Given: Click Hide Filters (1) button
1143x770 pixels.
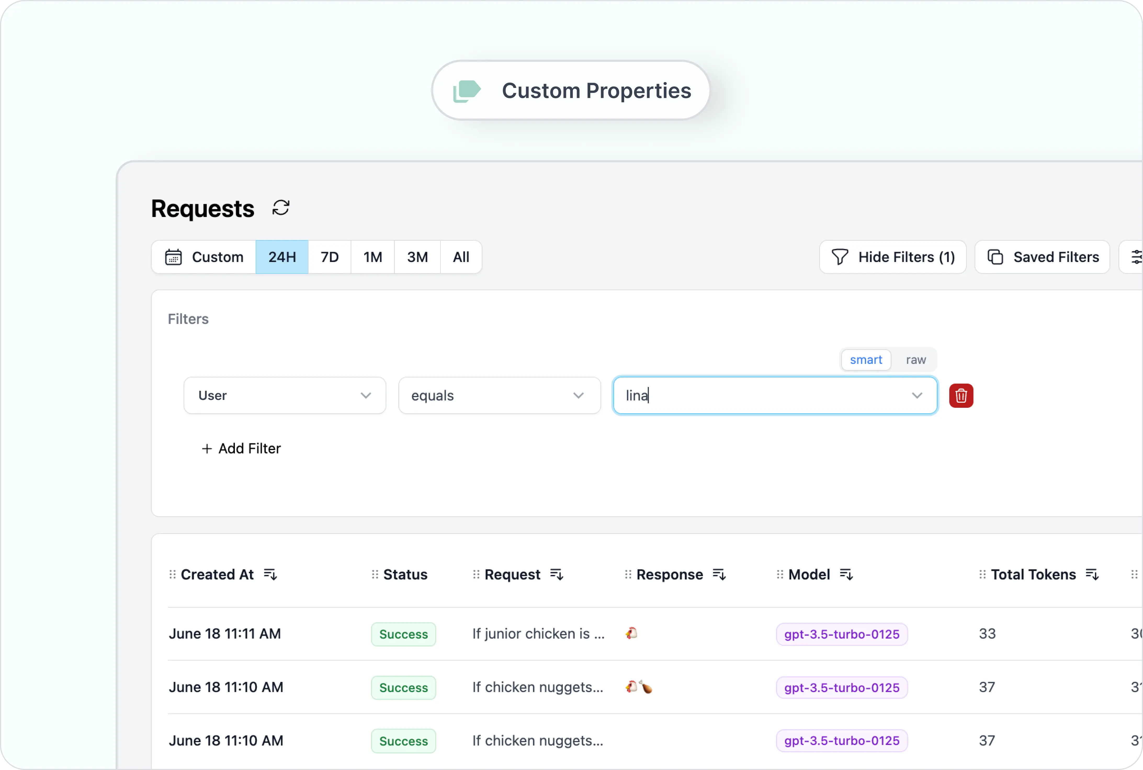Looking at the screenshot, I should [893, 257].
